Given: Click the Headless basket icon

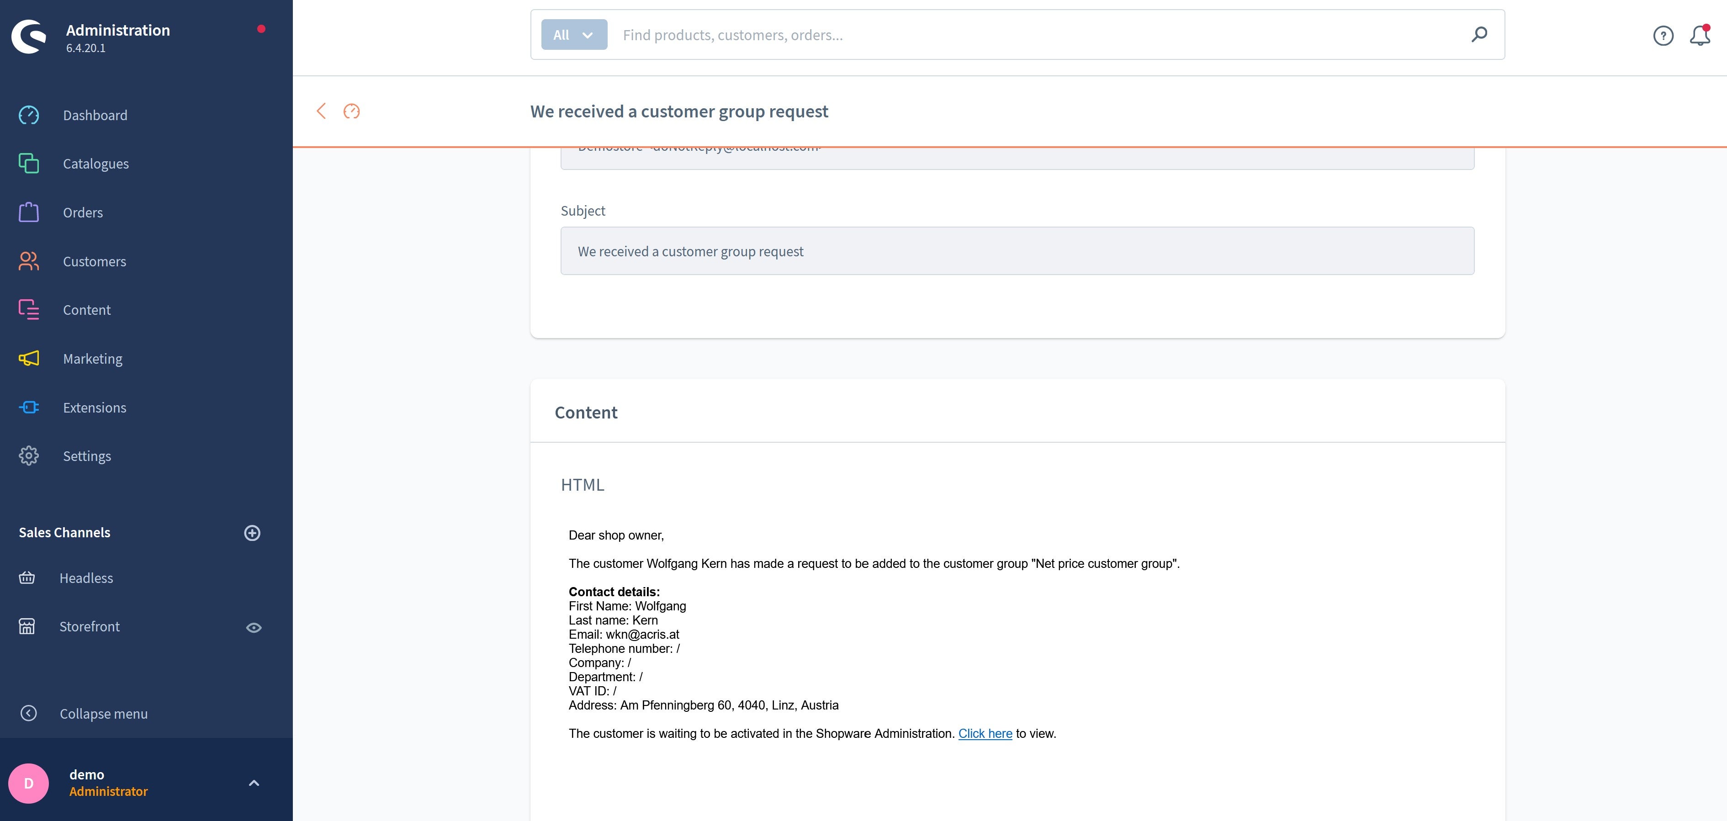Looking at the screenshot, I should tap(27, 578).
